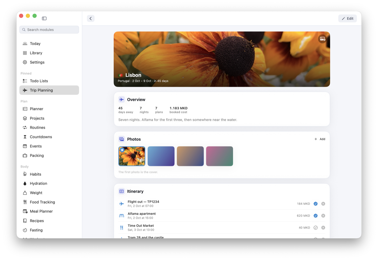Select the pink-green gradient photo
378x260 pixels.
(x=220, y=156)
